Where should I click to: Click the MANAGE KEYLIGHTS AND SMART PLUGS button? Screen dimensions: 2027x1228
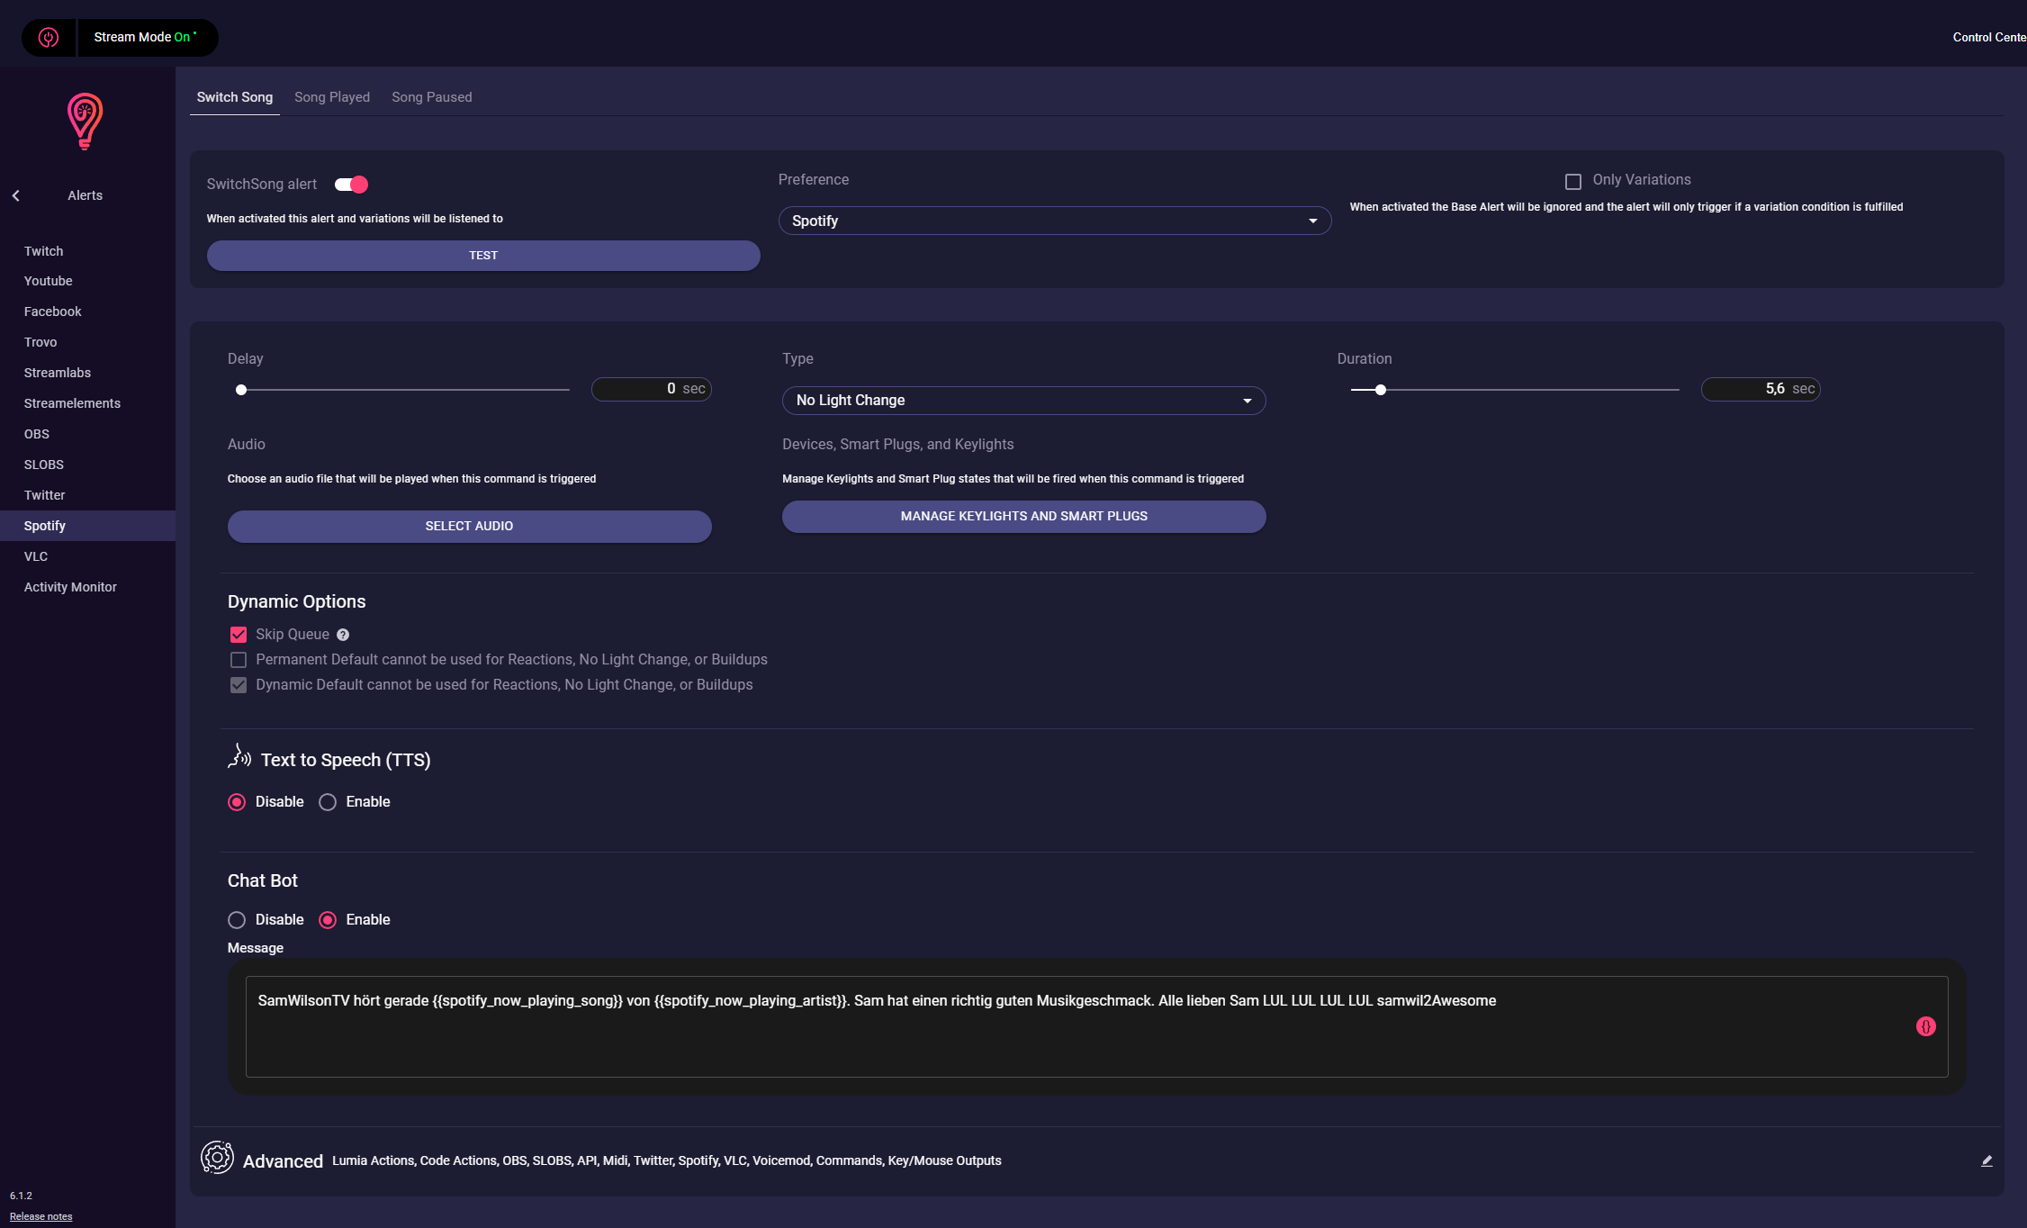pos(1023,516)
